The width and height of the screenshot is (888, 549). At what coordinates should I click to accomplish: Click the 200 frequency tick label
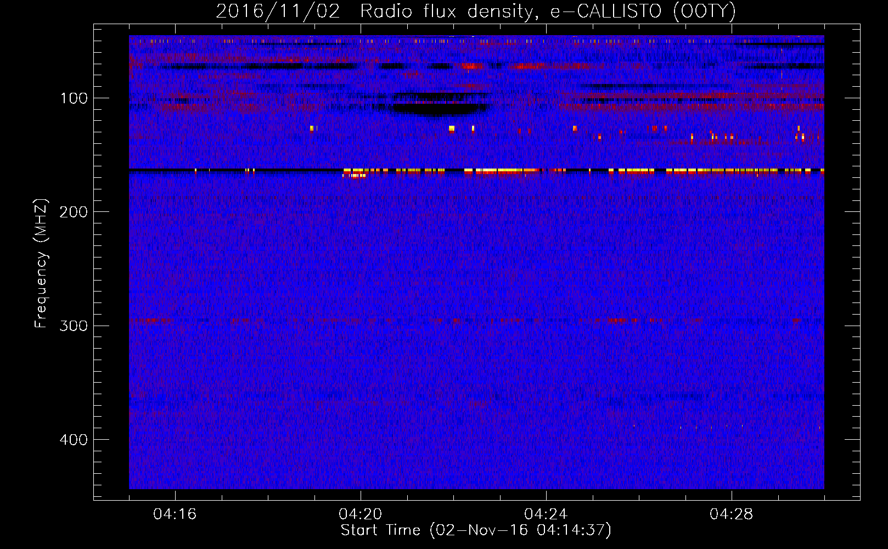[x=73, y=212]
